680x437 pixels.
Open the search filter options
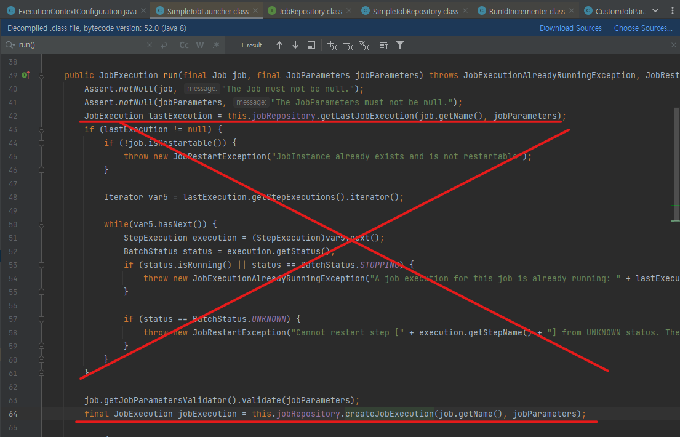click(x=400, y=45)
